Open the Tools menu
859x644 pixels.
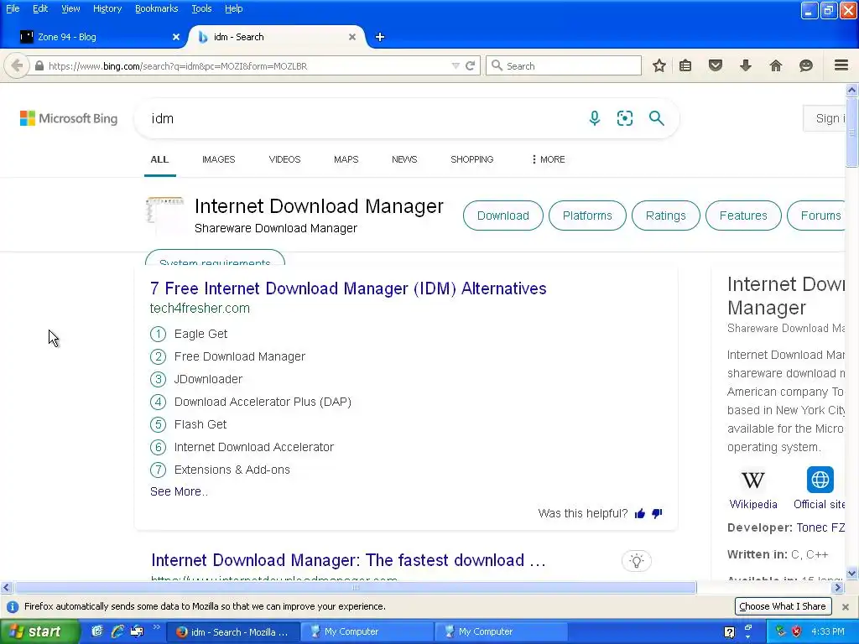[201, 8]
